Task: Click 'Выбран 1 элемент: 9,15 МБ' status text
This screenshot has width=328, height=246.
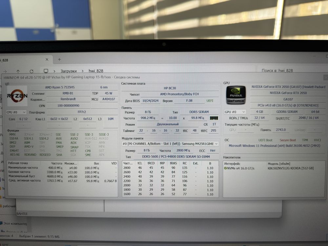Action: [39, 236]
